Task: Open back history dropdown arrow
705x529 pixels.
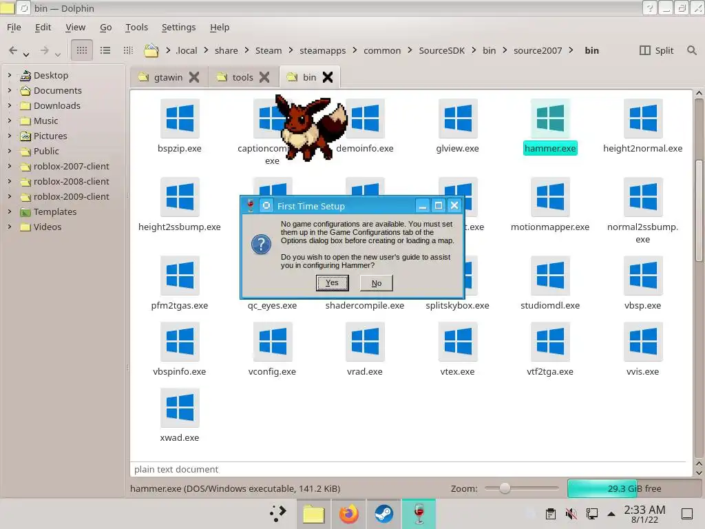Action: (27, 54)
